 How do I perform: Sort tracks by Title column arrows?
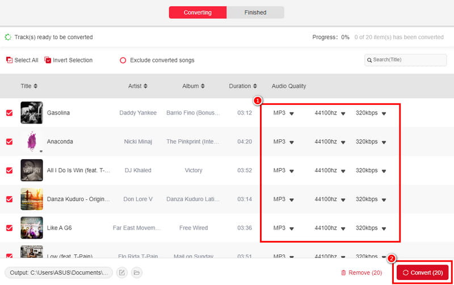pyautogui.click(x=36, y=86)
